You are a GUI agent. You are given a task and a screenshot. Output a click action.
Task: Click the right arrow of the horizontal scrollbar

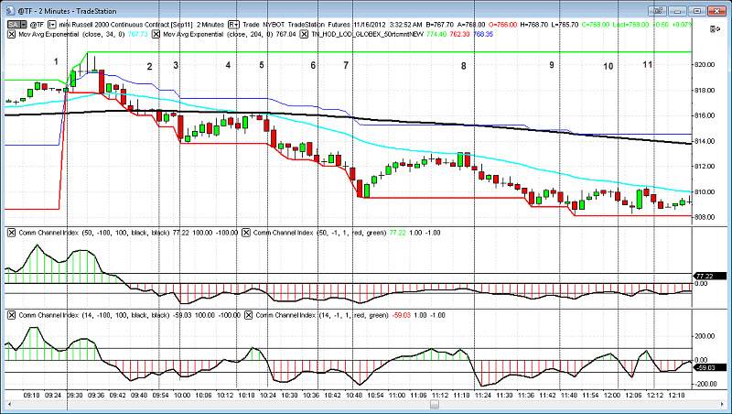(723, 404)
